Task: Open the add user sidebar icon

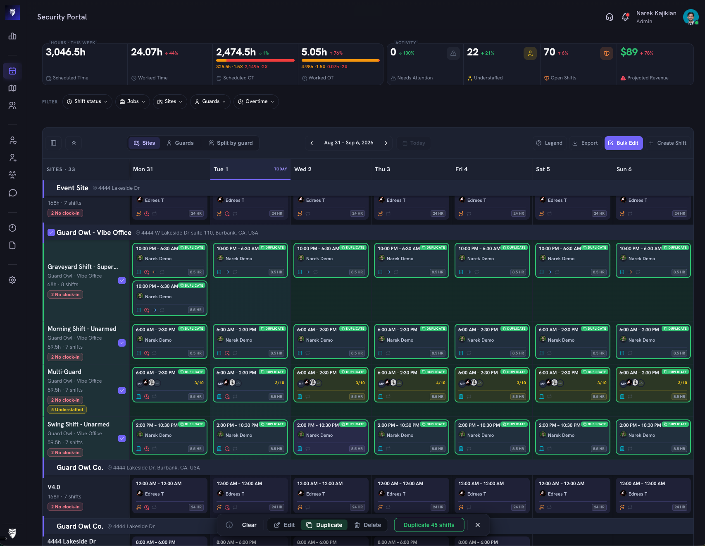Action: pyautogui.click(x=12, y=158)
